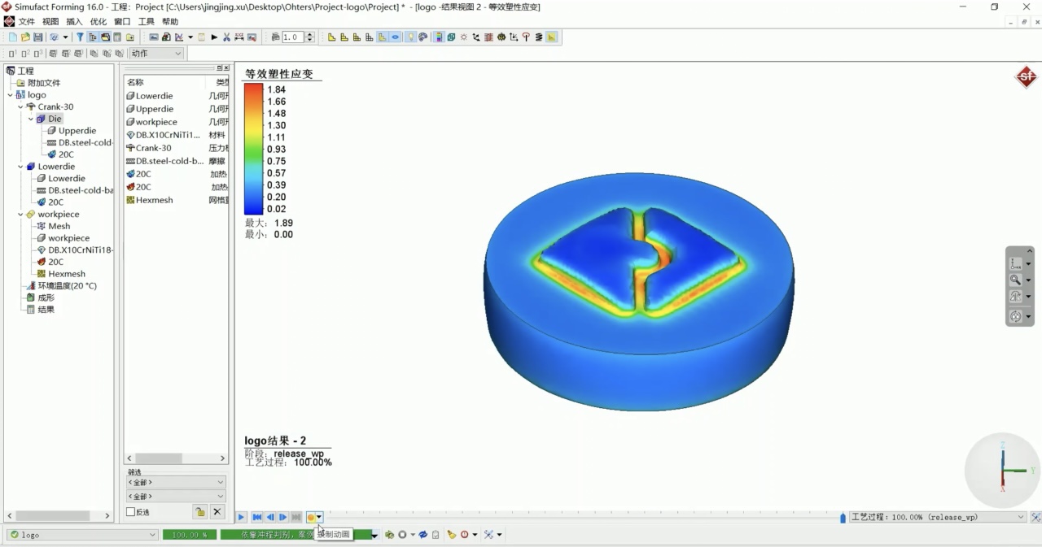Click the color legend bar

click(x=254, y=150)
